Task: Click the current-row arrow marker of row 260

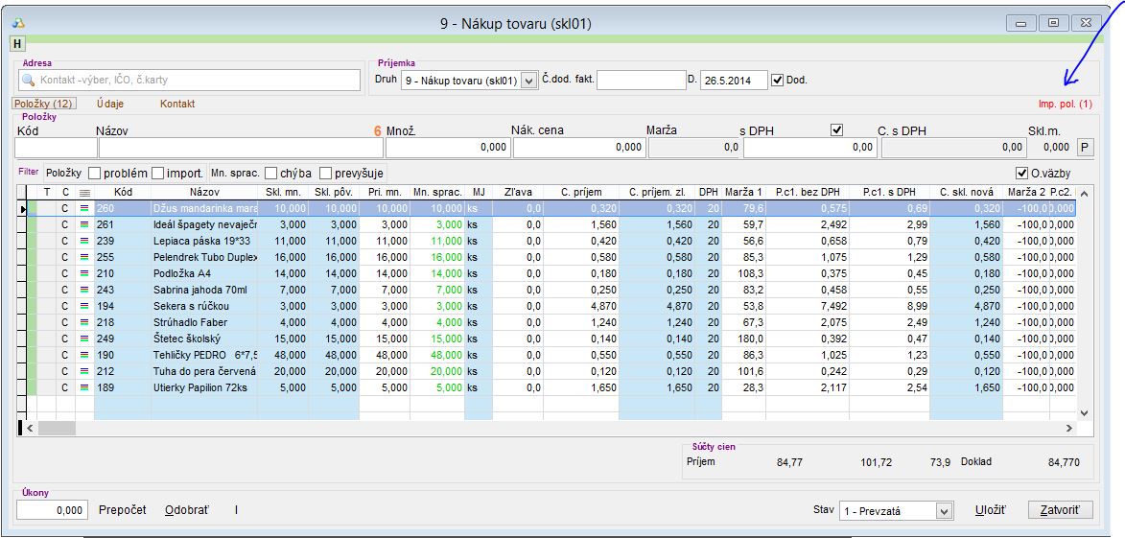Action: tap(23, 207)
